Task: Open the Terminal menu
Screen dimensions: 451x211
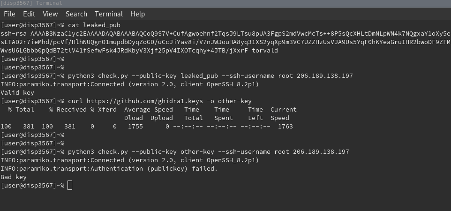Action: [109, 14]
